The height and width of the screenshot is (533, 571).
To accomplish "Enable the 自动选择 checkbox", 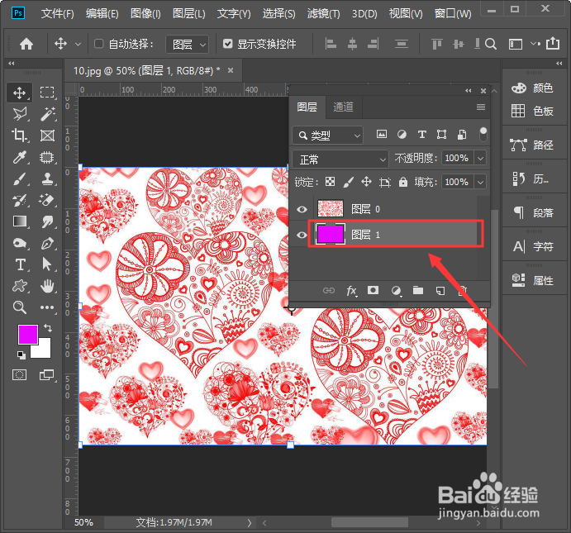I will 98,44.
